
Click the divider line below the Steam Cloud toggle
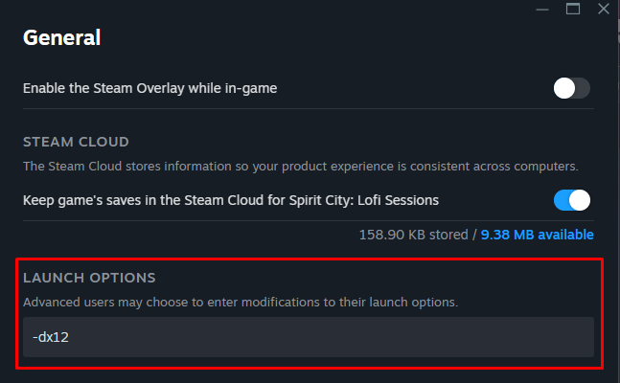coord(308,220)
